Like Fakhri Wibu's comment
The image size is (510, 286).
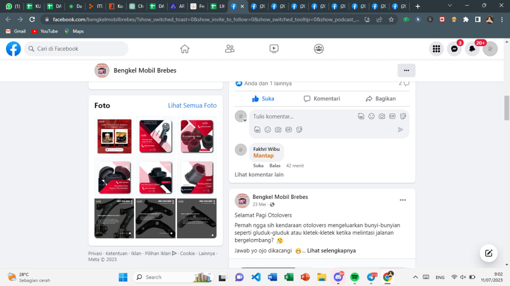click(258, 165)
